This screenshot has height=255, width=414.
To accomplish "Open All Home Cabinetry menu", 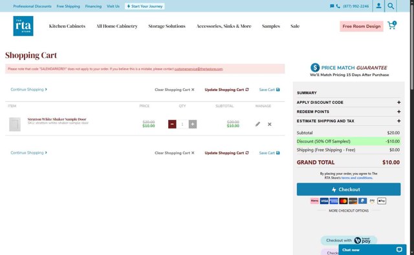I will 117,26.
